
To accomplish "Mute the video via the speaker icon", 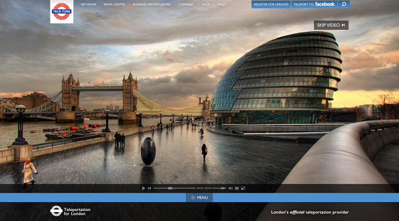I will [x=230, y=188].
